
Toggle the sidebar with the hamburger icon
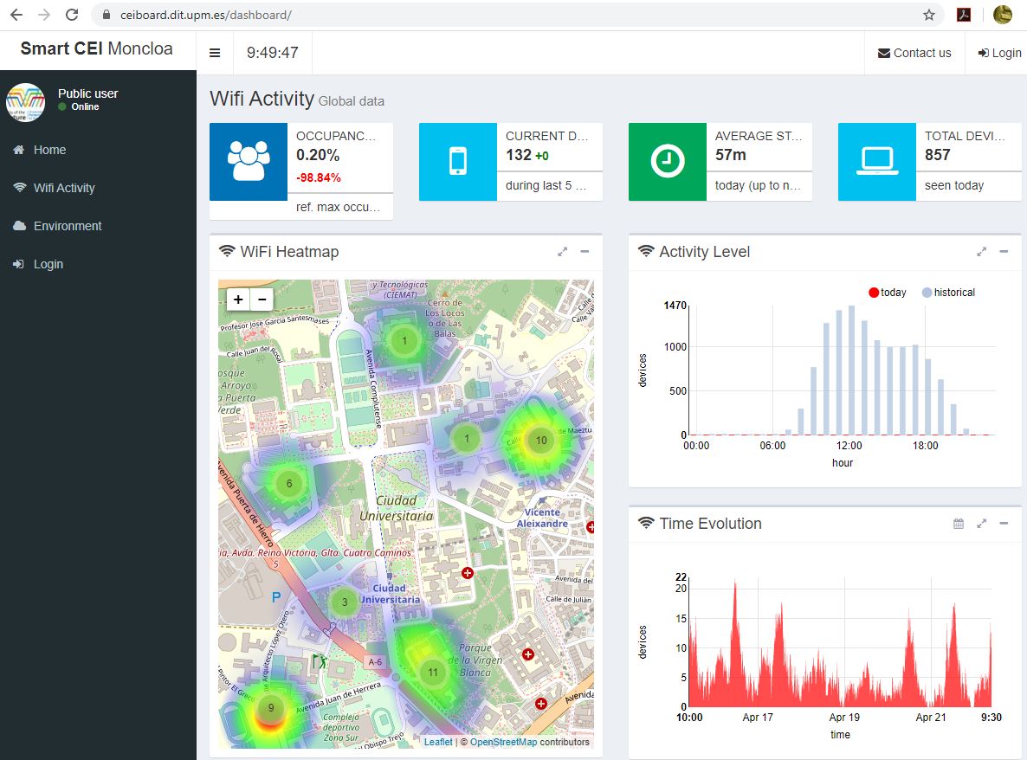click(x=215, y=51)
